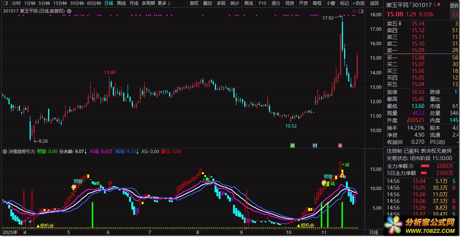Click the L financing flag next to 301017
The height and width of the screenshot is (237, 461).
(435, 4)
